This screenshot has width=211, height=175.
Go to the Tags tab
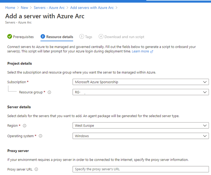point(89,36)
